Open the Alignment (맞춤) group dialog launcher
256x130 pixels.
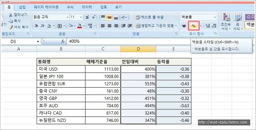(x=176, y=34)
